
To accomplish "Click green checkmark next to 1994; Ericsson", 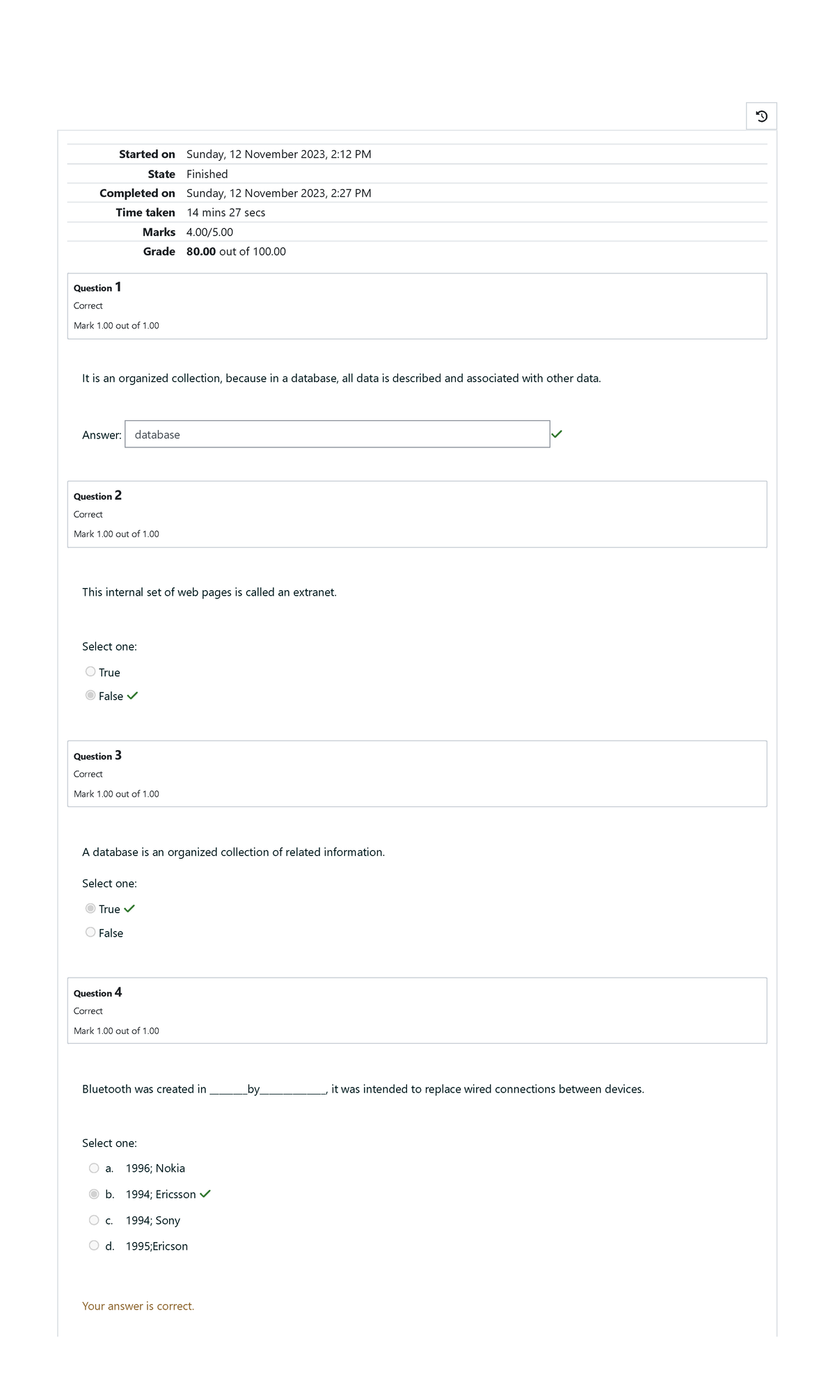I will 205,1193.
